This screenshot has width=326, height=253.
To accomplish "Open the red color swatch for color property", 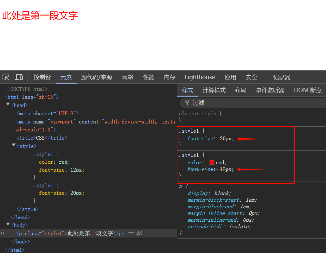I will tap(212, 162).
